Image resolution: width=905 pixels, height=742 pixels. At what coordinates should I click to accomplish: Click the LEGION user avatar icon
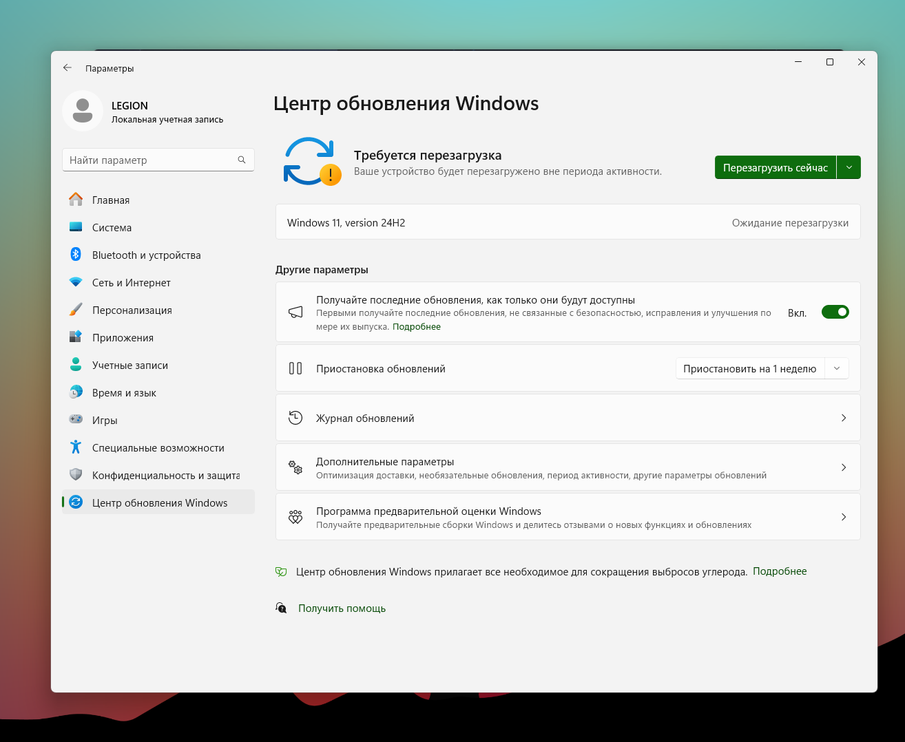click(x=83, y=111)
